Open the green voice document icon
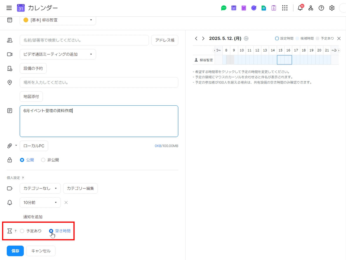 (264, 8)
